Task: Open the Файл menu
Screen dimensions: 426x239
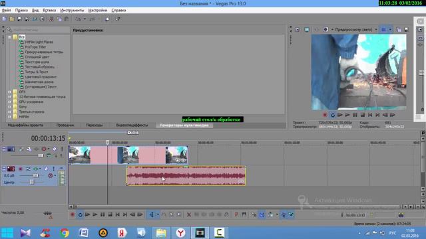Action: 6,11
